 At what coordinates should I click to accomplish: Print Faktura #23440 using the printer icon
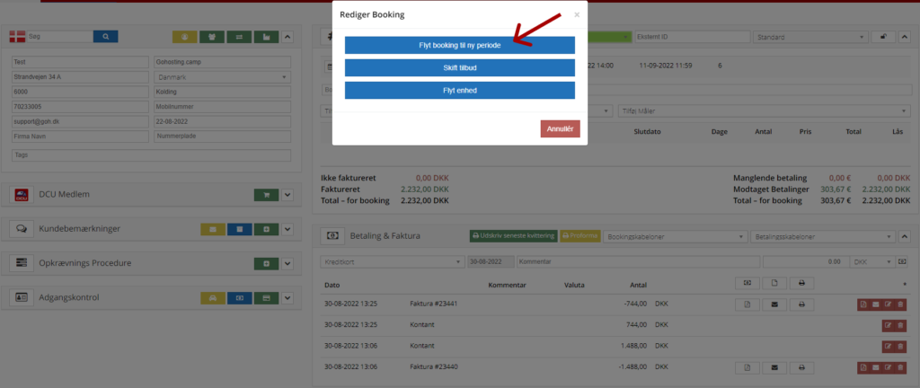pyautogui.click(x=801, y=367)
